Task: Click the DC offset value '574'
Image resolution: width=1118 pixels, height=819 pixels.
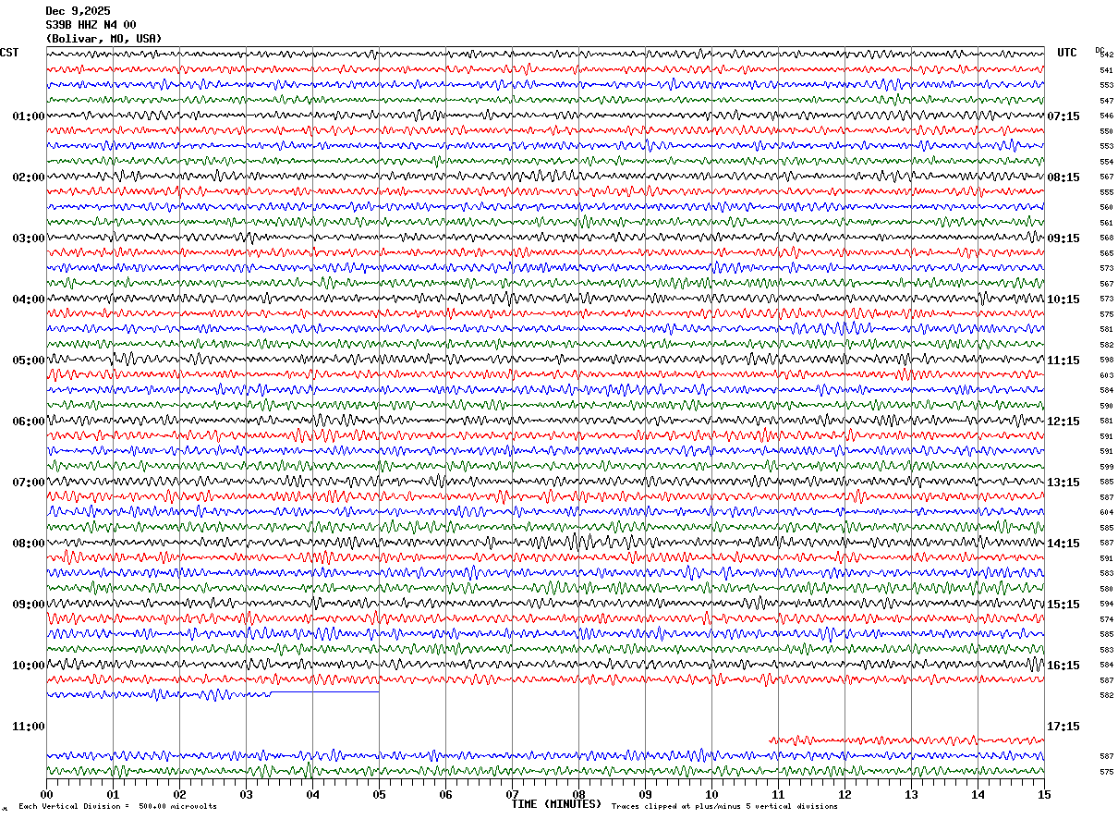Action: [1106, 619]
